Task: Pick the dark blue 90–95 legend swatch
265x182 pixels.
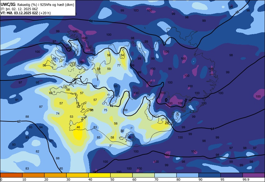Action: tap(210, 175)
